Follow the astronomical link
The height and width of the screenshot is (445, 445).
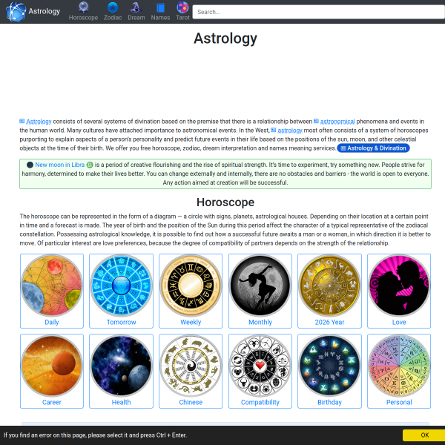337,122
